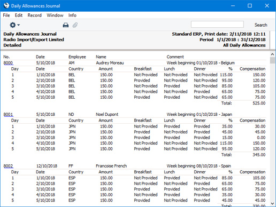Open the File menu

click(6, 15)
